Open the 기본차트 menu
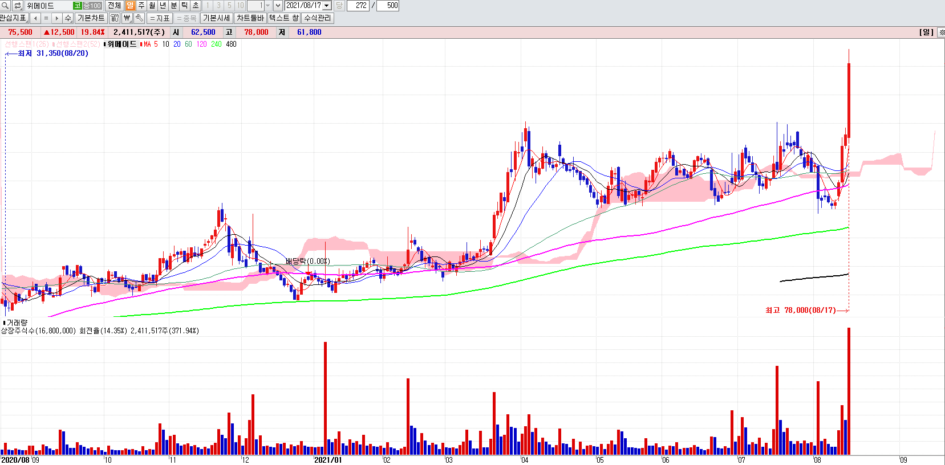Image resolution: width=945 pixels, height=465 pixels. tap(91, 18)
